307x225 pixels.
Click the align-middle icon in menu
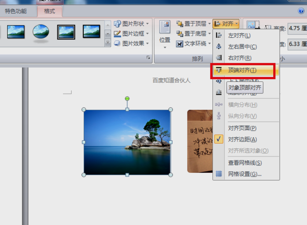tap(218, 81)
